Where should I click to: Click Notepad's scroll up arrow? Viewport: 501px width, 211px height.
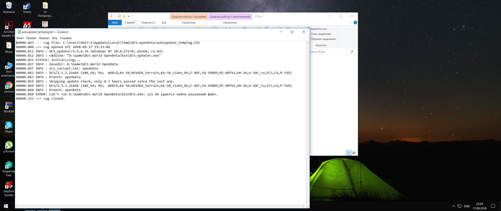[308, 43]
